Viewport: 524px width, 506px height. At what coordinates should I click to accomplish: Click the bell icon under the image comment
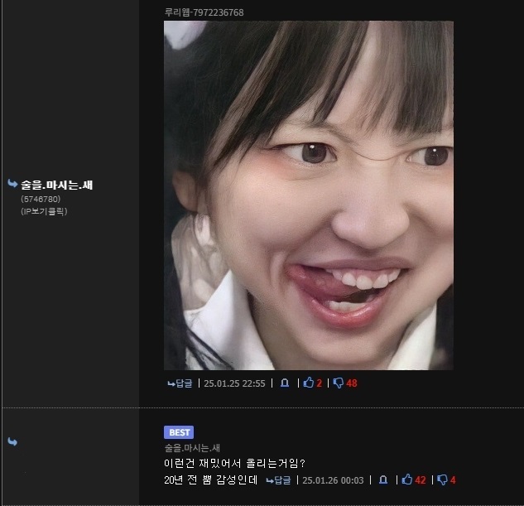point(285,383)
